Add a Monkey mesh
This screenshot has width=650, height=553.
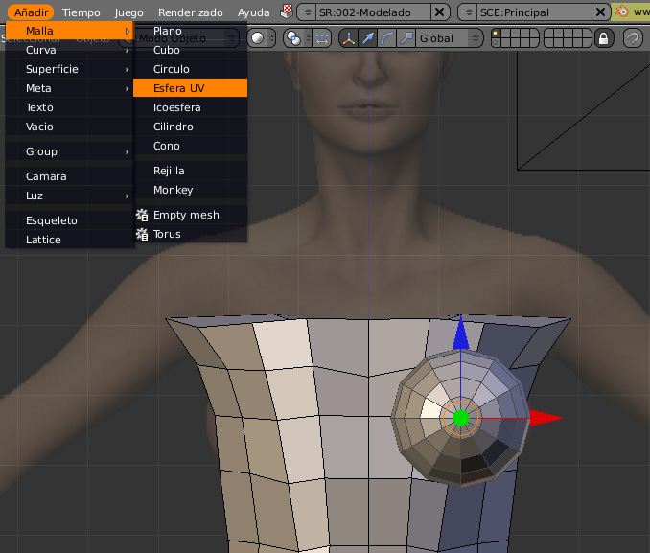pos(190,190)
